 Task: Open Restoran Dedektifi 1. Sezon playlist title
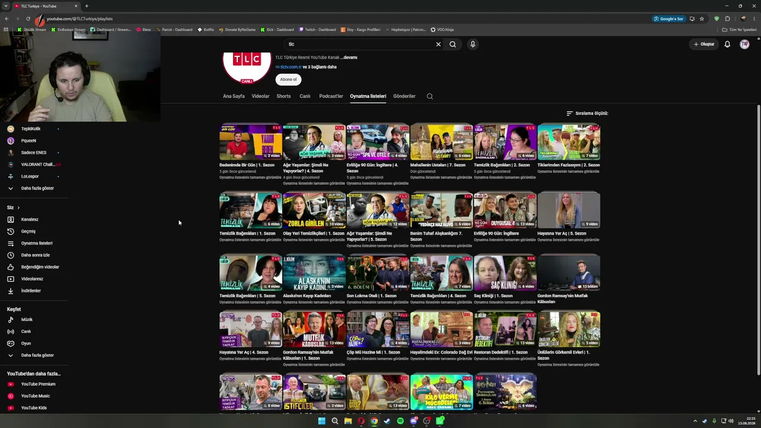click(x=501, y=353)
